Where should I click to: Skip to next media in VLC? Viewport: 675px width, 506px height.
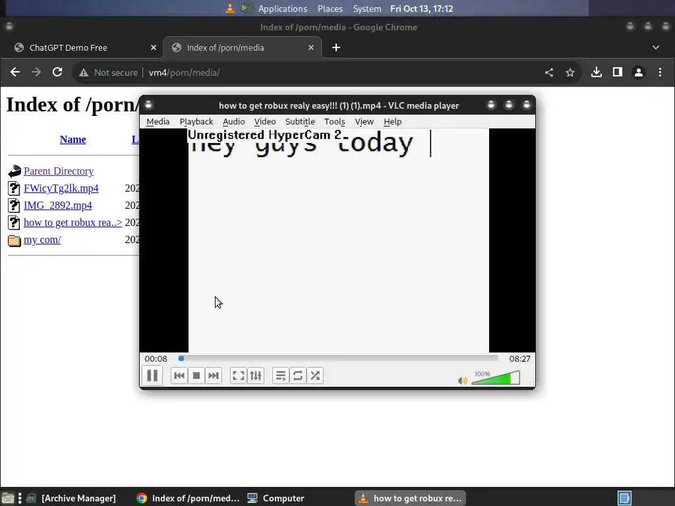214,376
